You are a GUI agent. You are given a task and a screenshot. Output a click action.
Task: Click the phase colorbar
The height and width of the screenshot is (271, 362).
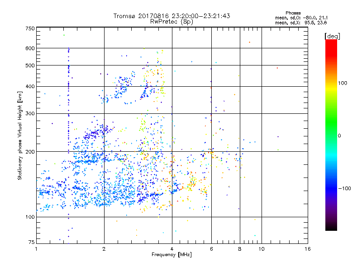click(x=331, y=135)
